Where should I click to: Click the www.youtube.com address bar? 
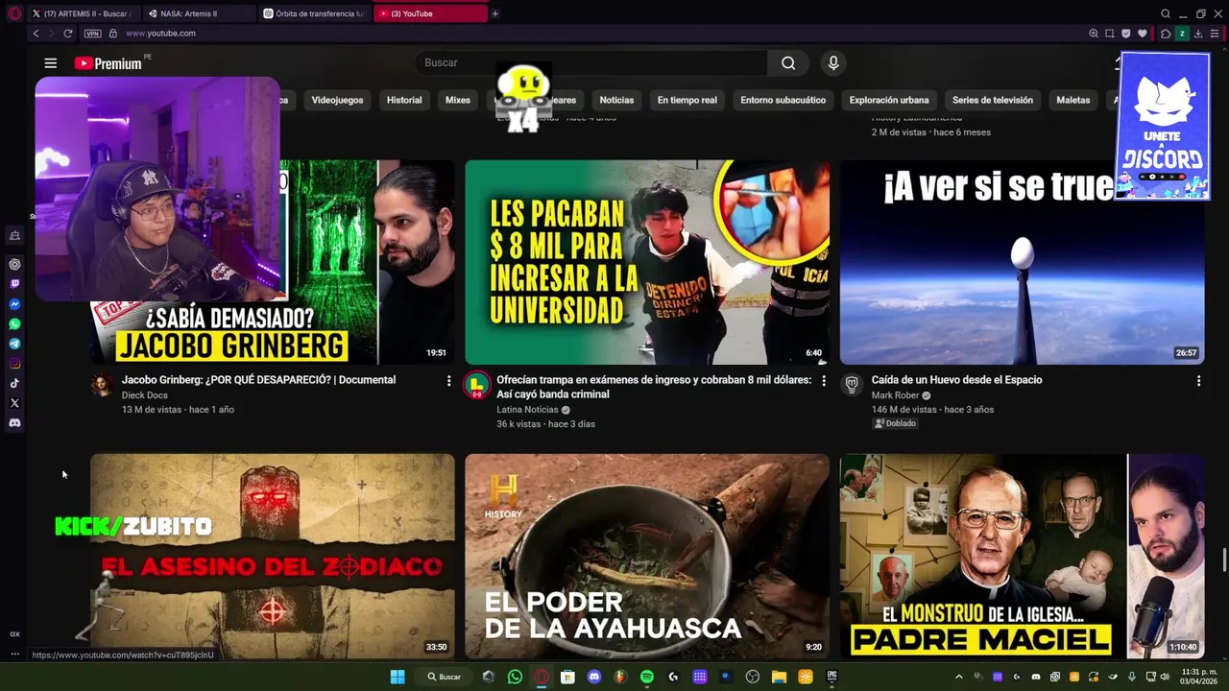pos(160,34)
